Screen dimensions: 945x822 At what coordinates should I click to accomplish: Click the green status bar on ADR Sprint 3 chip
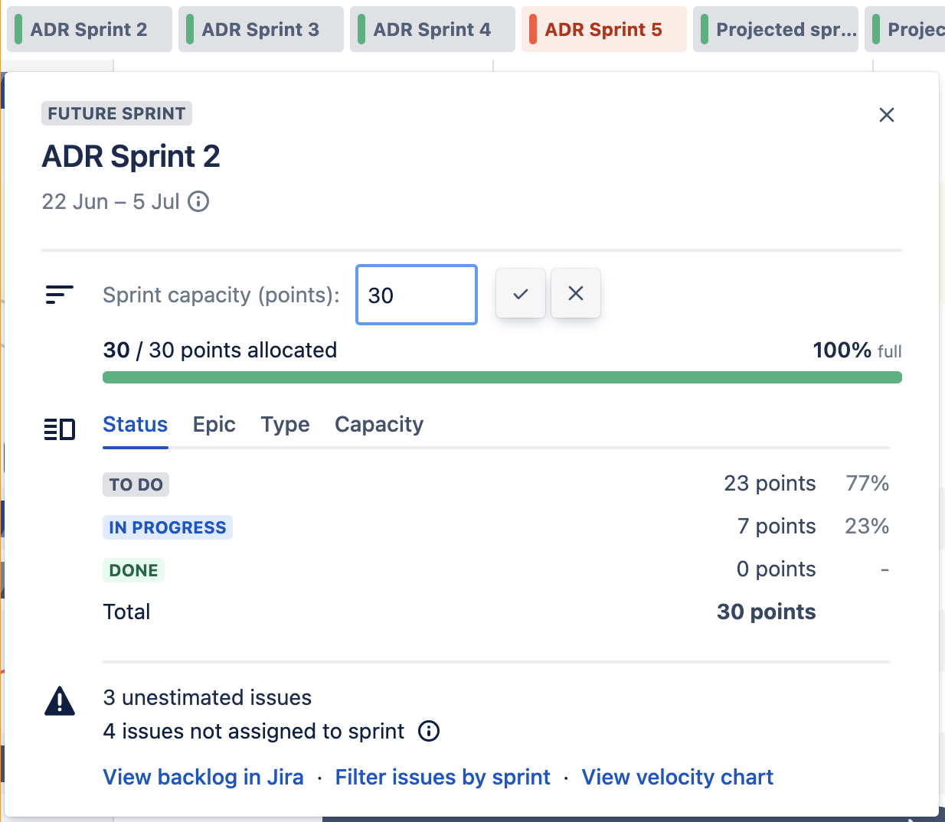pyautogui.click(x=188, y=28)
